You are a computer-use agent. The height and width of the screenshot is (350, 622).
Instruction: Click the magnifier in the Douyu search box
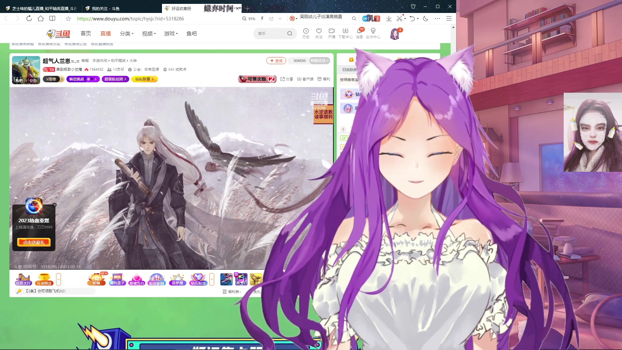tap(290, 33)
